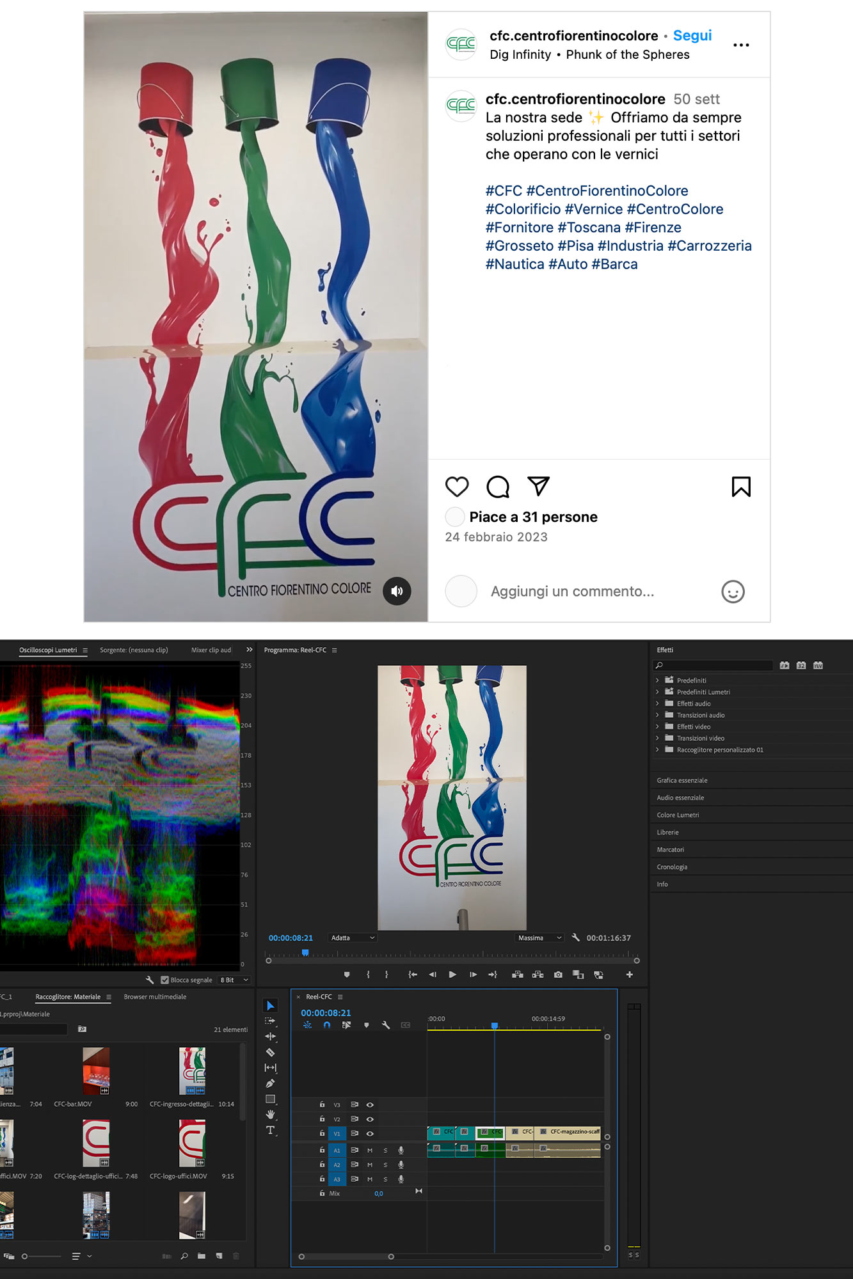Toggle the Instagram video sound speaker button
Viewport: 853px width, 1279px height.
pyautogui.click(x=397, y=591)
